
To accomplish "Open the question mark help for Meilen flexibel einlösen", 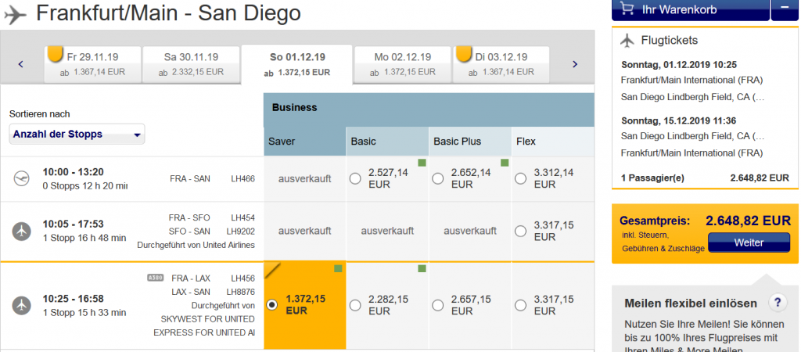I will click(x=778, y=303).
